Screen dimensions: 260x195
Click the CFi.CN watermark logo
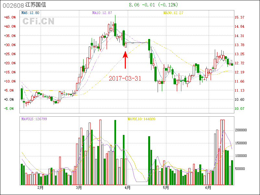(38, 21)
